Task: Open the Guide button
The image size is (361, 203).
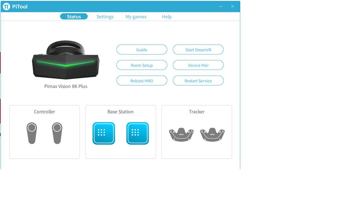Action: pos(142,50)
